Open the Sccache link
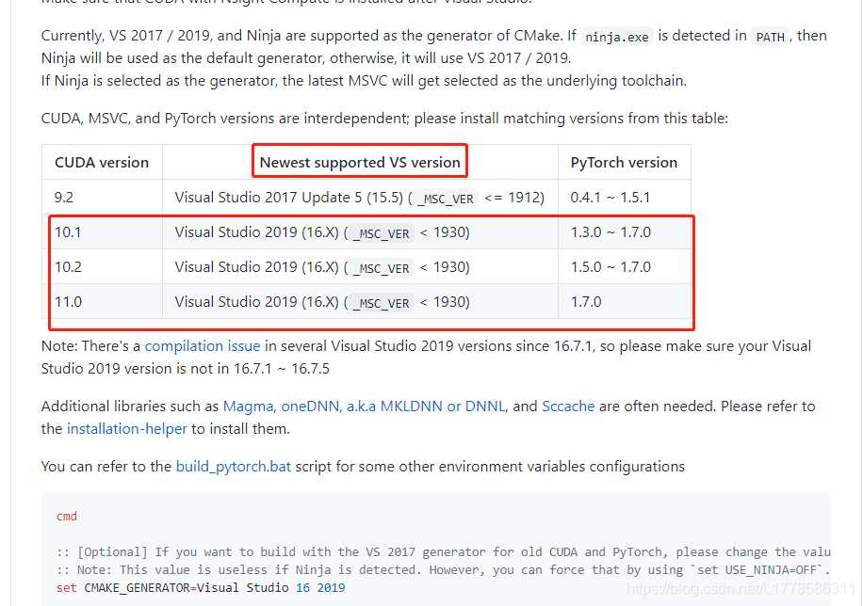This screenshot has width=863, height=606. (568, 407)
